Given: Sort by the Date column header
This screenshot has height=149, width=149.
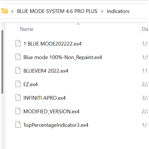Looking at the screenshot, I should tap(145, 29).
